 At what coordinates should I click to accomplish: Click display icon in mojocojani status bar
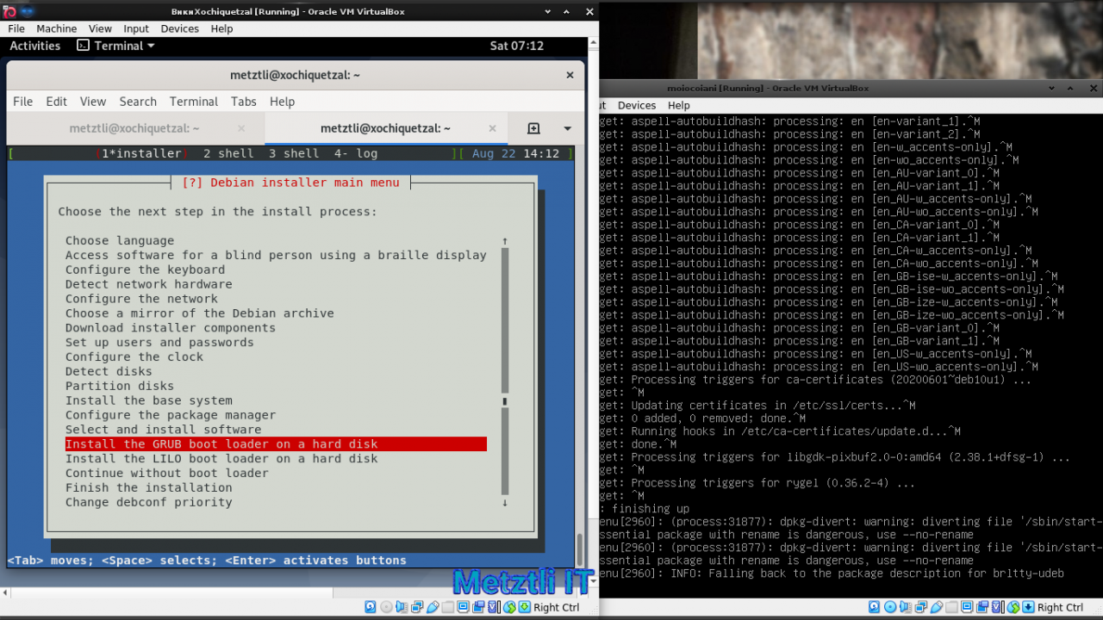point(967,607)
